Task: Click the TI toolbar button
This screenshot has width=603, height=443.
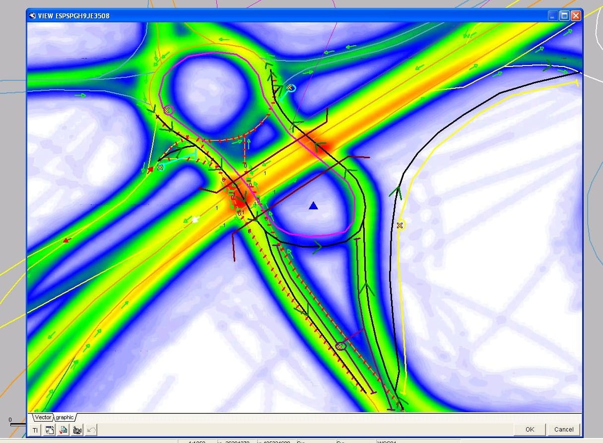Action: (x=35, y=430)
